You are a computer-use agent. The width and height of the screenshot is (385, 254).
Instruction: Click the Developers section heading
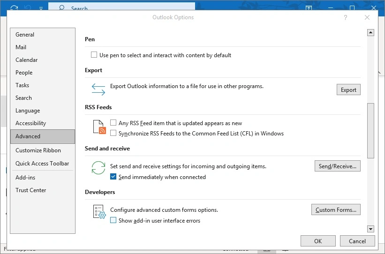click(100, 192)
